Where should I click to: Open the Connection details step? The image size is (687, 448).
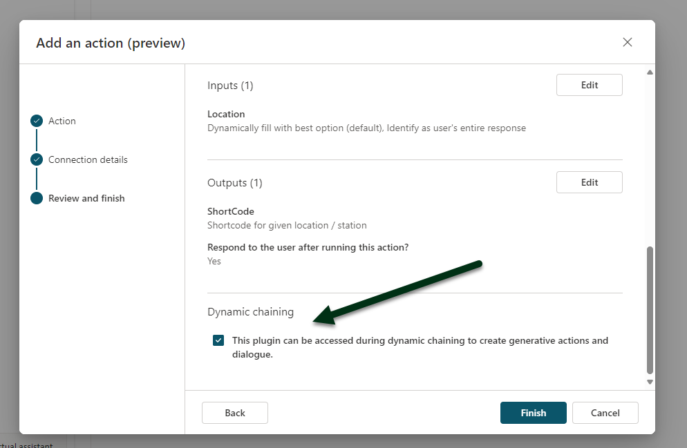click(x=88, y=159)
